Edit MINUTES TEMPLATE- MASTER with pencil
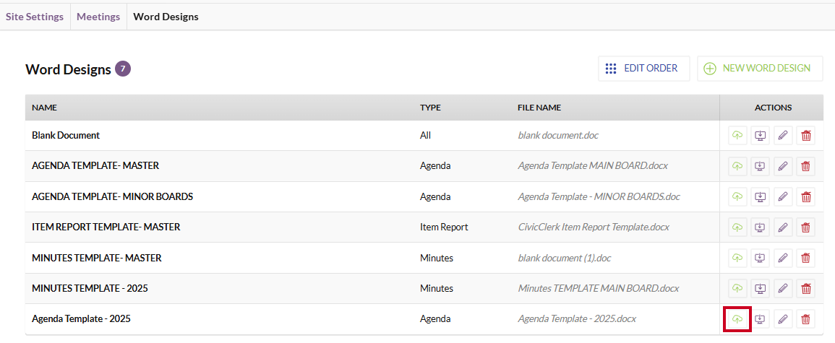Viewport: 835px width, 343px height. pos(783,258)
